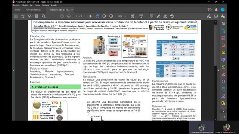Zoom in with the plus button

pos(111,16)
